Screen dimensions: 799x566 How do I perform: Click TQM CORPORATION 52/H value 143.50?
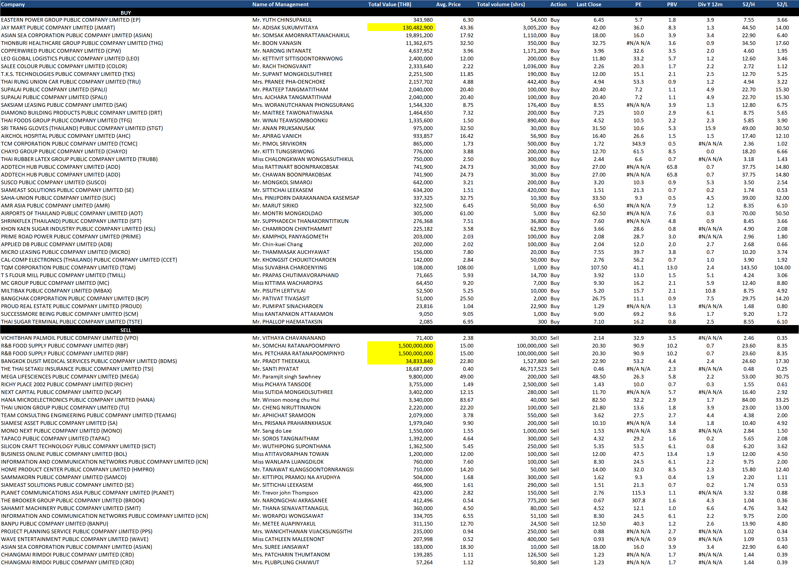749,267
